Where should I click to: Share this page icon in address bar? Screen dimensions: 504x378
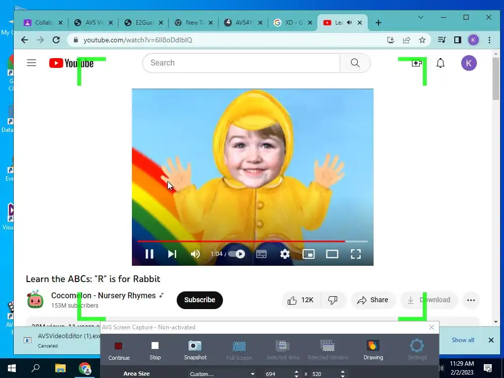coord(407,40)
